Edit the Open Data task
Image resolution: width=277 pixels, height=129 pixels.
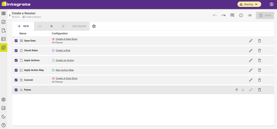251,41
